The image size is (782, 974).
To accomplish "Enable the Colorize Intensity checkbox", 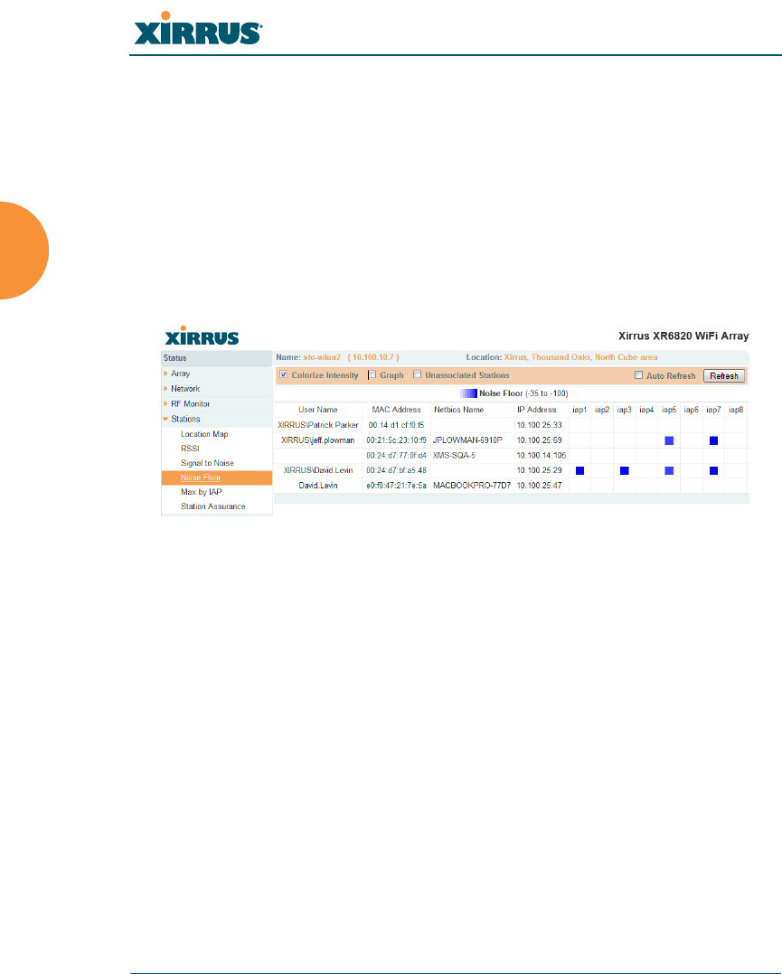I will (x=284, y=374).
